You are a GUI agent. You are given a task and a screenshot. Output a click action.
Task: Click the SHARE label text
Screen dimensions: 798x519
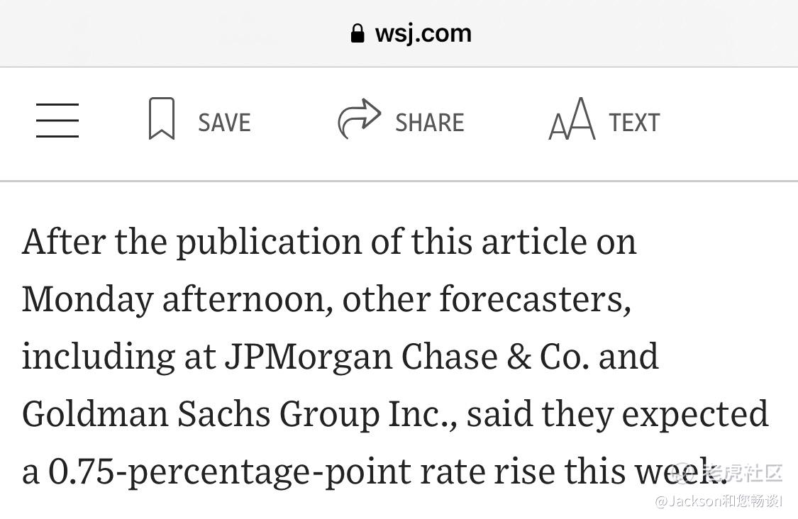click(x=430, y=123)
